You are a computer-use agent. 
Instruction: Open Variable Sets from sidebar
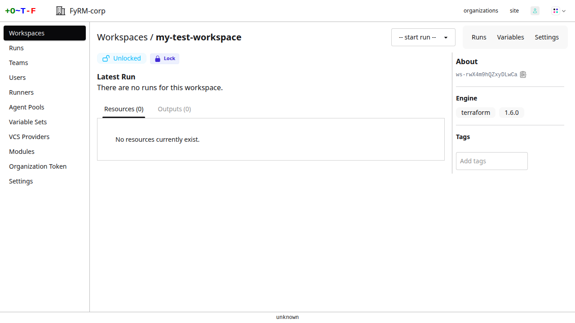pos(28,122)
